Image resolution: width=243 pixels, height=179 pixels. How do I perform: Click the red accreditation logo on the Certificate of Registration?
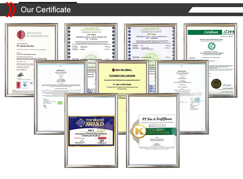18,85
